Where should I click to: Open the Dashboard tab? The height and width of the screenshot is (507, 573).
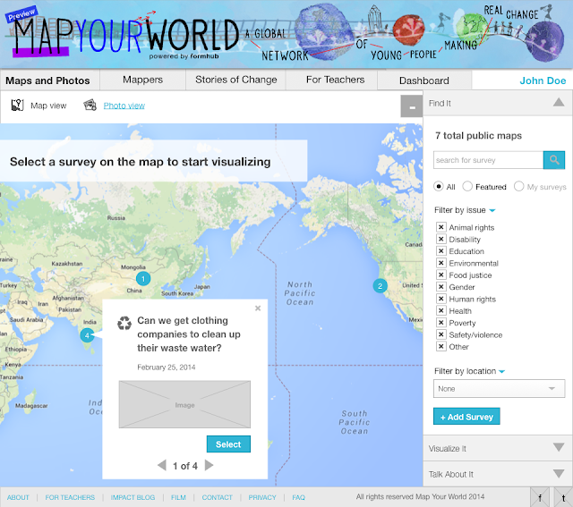(x=423, y=80)
